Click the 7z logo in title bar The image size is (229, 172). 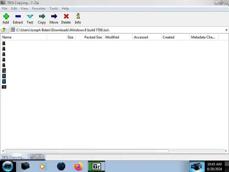click(x=3, y=3)
